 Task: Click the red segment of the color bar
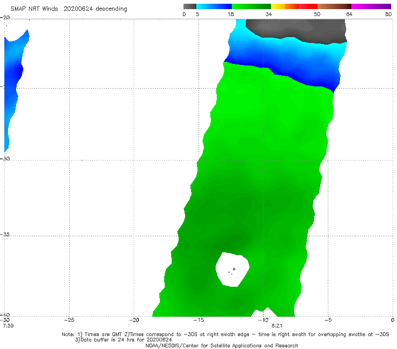pos(308,6)
